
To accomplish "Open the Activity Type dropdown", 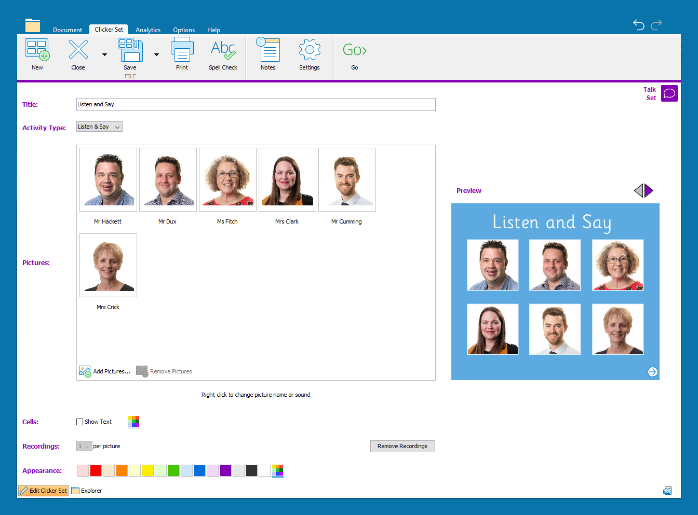I will [x=99, y=127].
